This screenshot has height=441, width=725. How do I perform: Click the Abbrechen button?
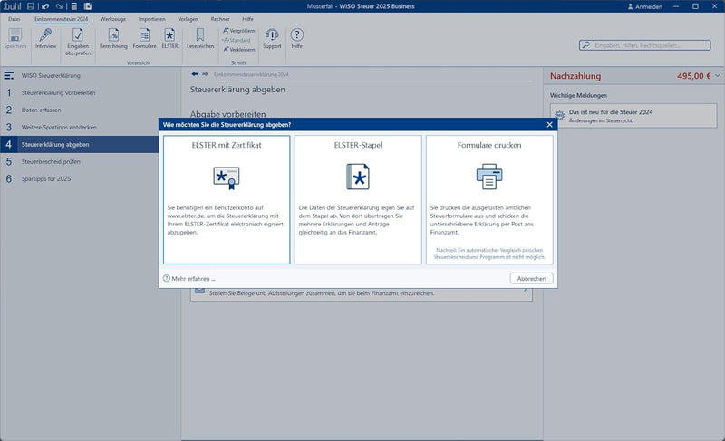[531, 278]
